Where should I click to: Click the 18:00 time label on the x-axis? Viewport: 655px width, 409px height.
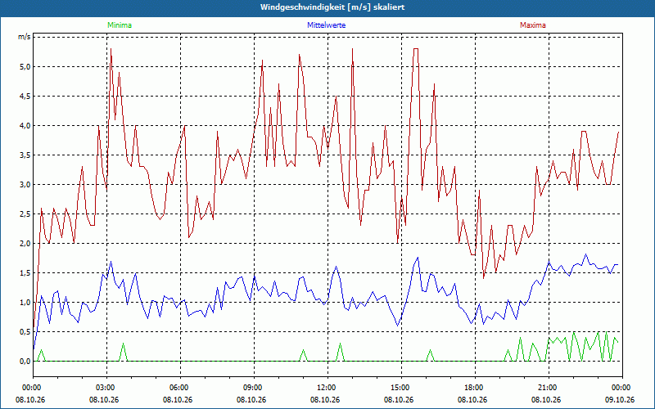475,388
